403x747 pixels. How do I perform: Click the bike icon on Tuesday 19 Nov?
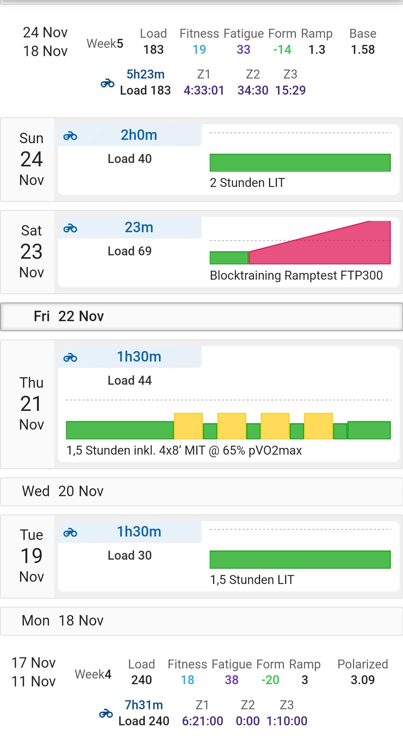pos(70,532)
